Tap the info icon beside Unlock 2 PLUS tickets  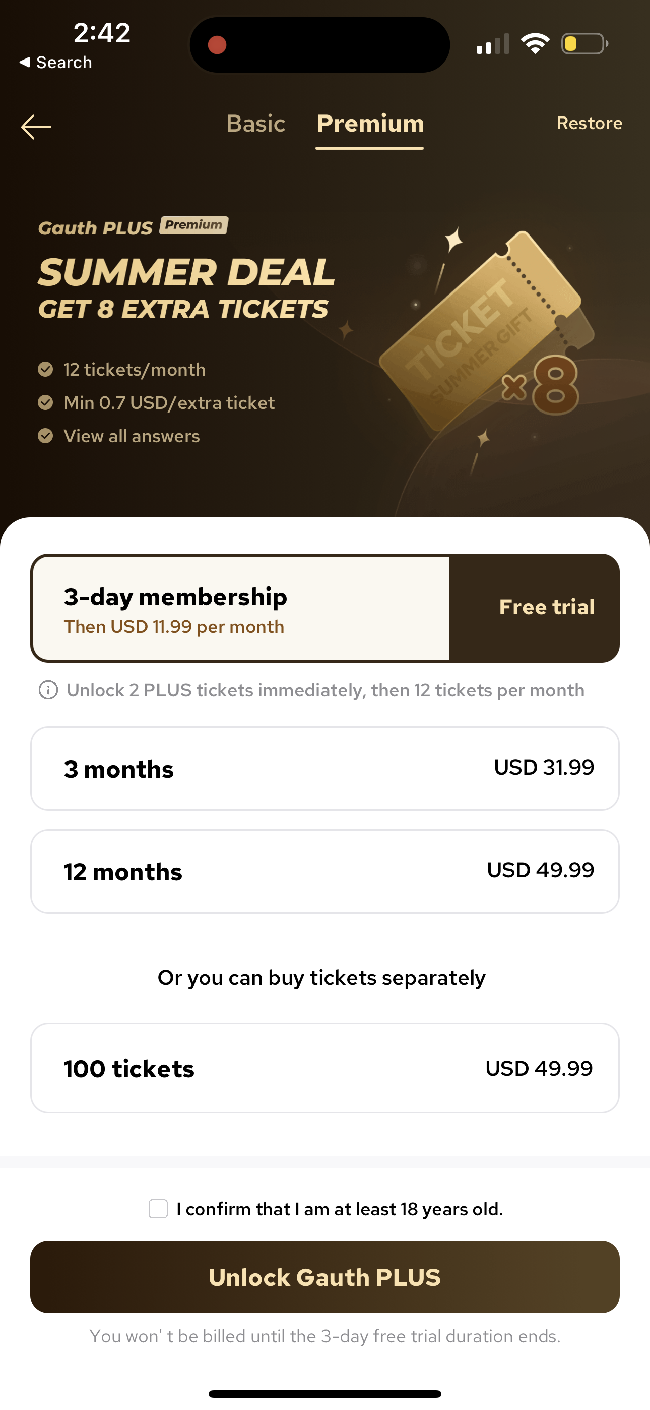[48, 690]
